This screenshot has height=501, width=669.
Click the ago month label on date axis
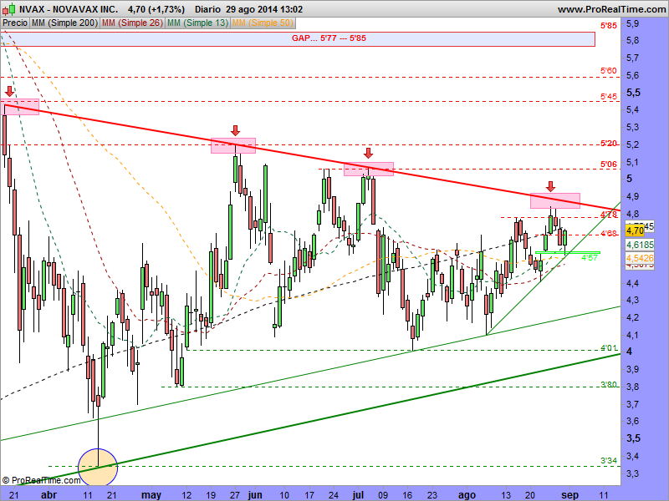pyautogui.click(x=467, y=495)
